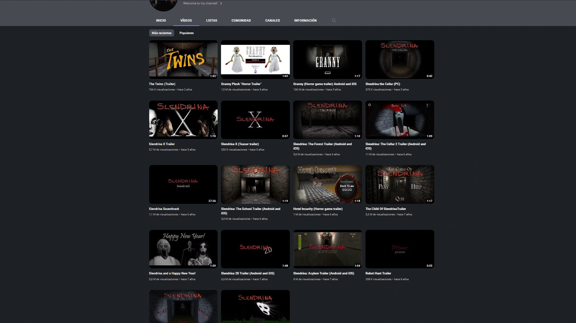Play the Slendrina Soundtrack video
The height and width of the screenshot is (323, 576).
[x=183, y=184]
